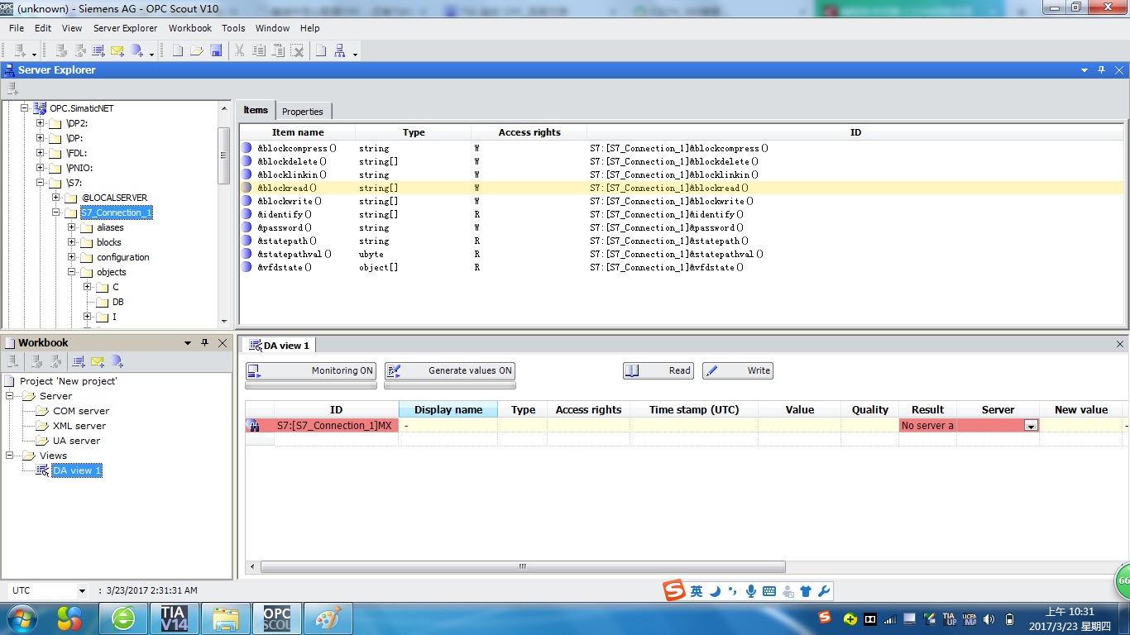Open the Server cell dropdown in DA view row
Screen dimensions: 1130x635
click(x=1031, y=426)
